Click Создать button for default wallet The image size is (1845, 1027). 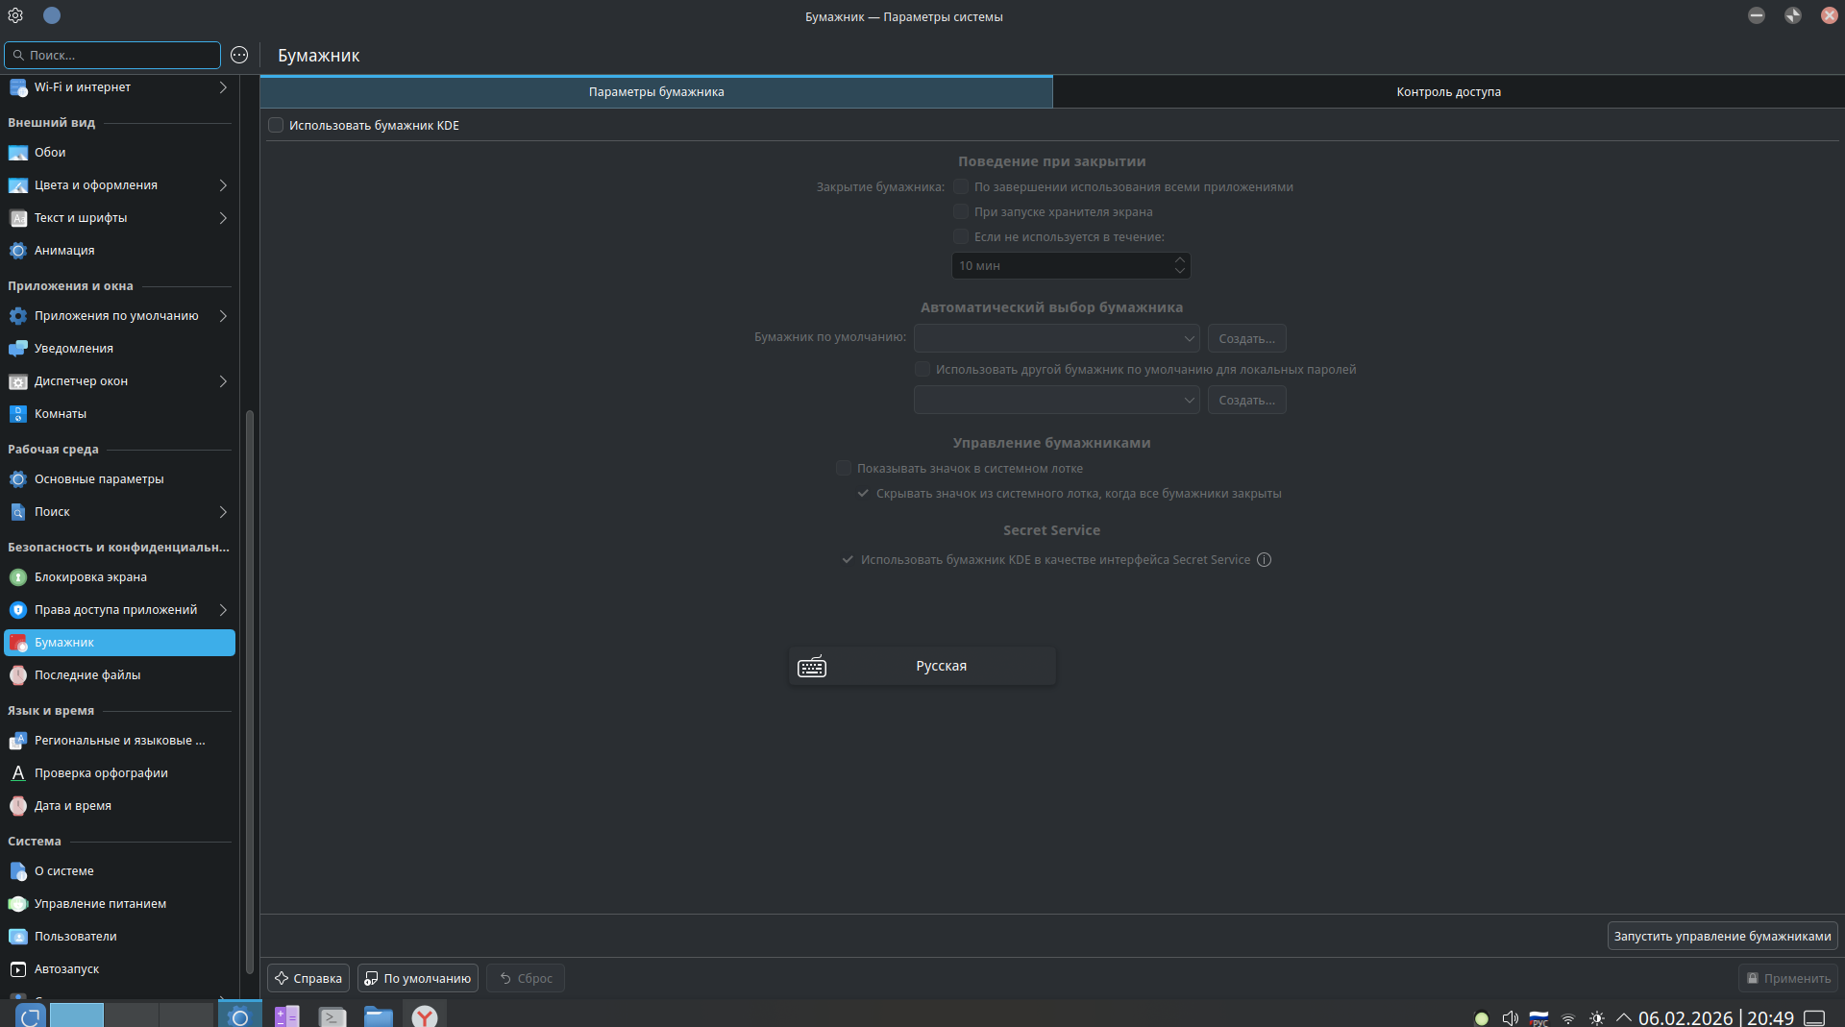coord(1246,338)
